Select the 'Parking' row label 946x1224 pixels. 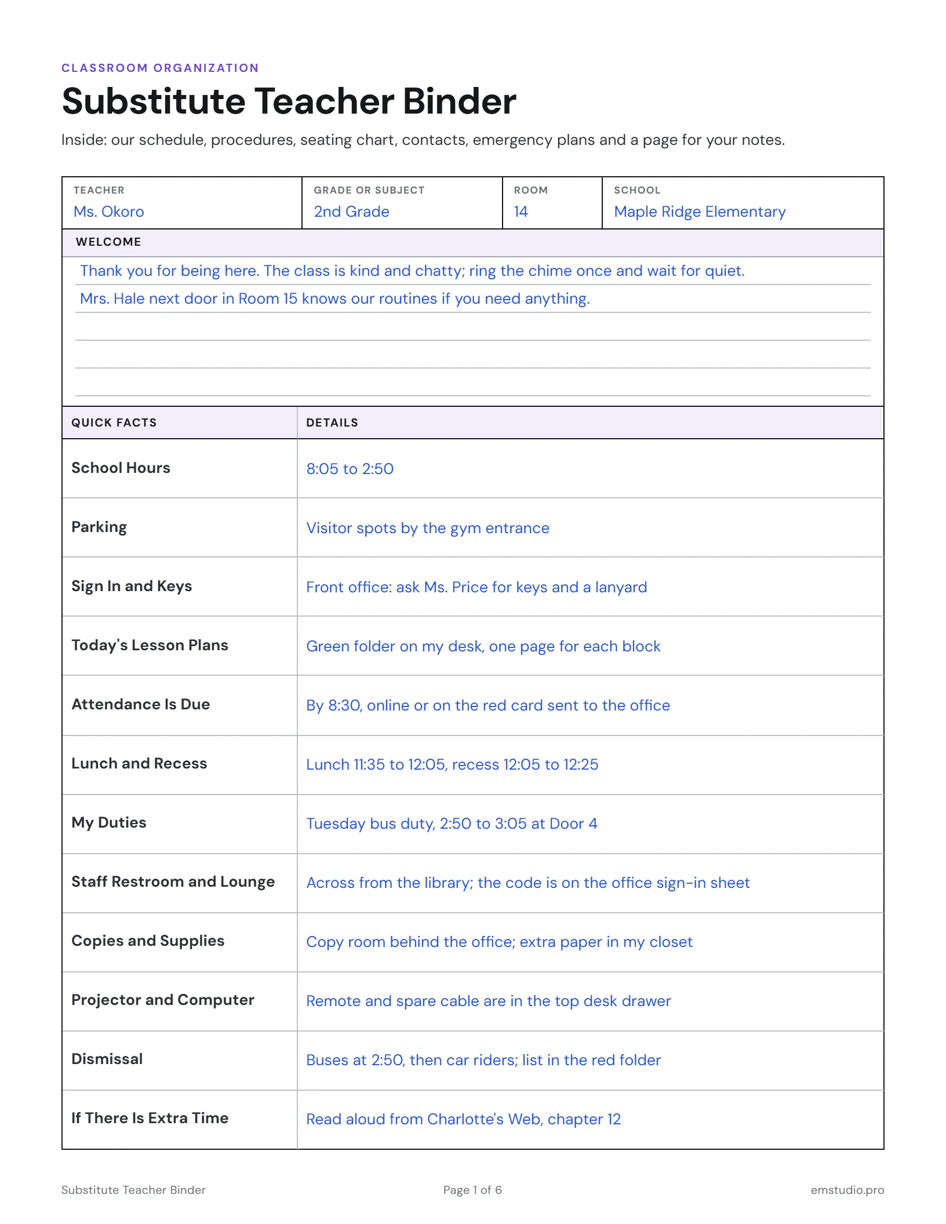coord(99,527)
